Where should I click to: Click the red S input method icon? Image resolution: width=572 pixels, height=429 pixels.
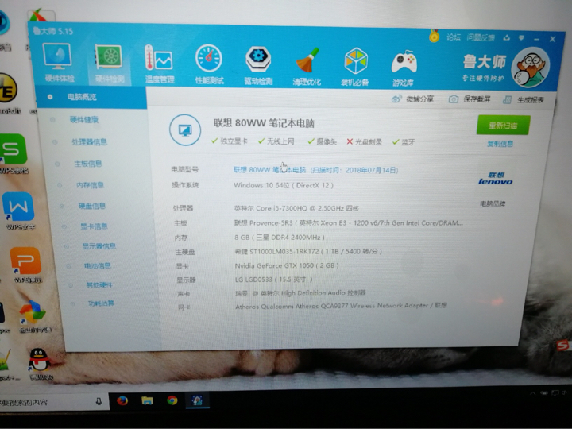(x=563, y=344)
